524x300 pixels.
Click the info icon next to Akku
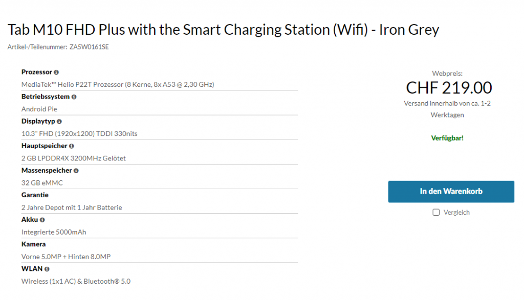[x=42, y=220]
